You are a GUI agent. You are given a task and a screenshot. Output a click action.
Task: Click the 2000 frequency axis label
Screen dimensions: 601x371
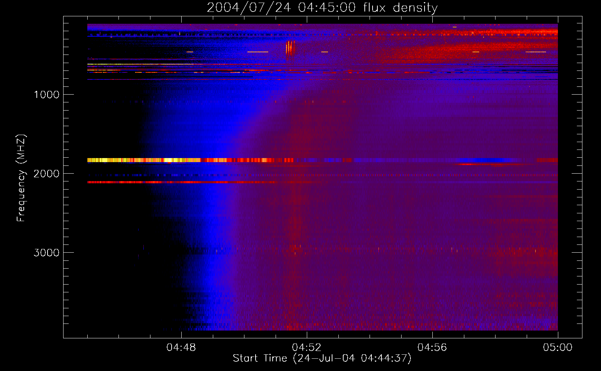(46, 174)
